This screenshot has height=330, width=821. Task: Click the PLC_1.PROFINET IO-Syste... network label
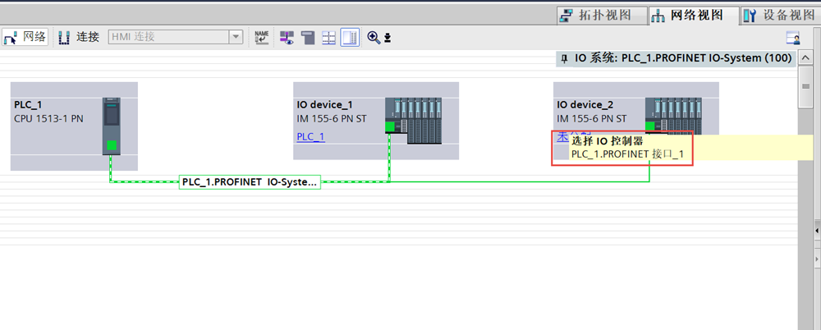click(x=250, y=182)
